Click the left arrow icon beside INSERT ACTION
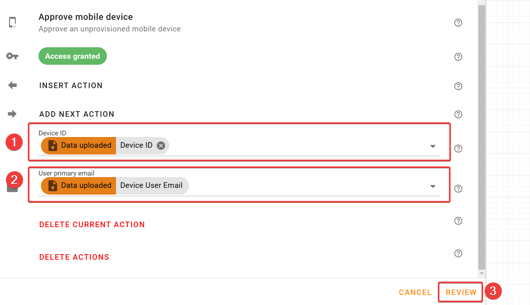530x305 pixels. [13, 85]
